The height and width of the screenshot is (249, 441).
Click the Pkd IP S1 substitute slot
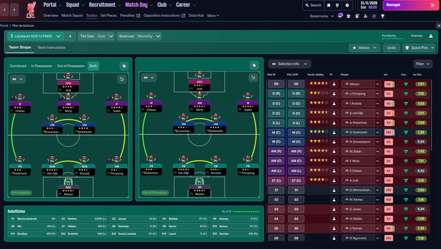point(276,190)
